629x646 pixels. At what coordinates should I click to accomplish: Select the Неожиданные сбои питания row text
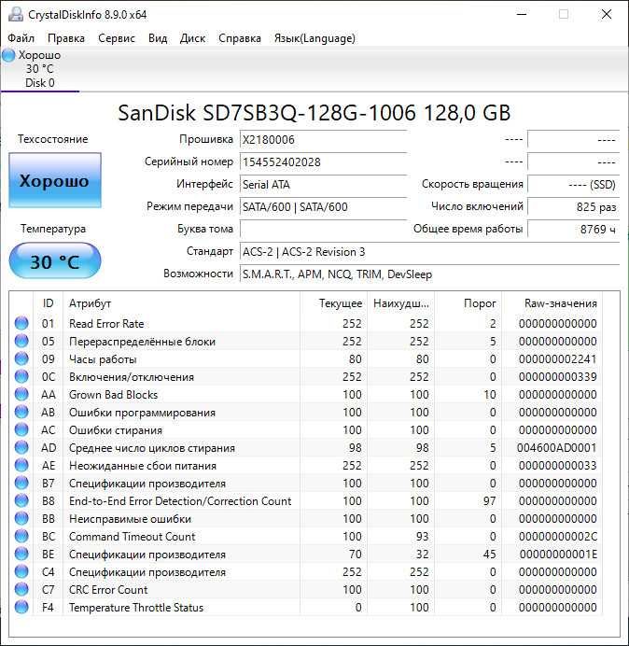pos(143,466)
